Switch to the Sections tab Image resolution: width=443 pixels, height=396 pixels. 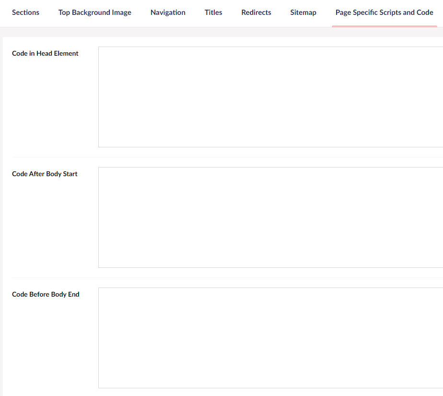[x=26, y=12]
